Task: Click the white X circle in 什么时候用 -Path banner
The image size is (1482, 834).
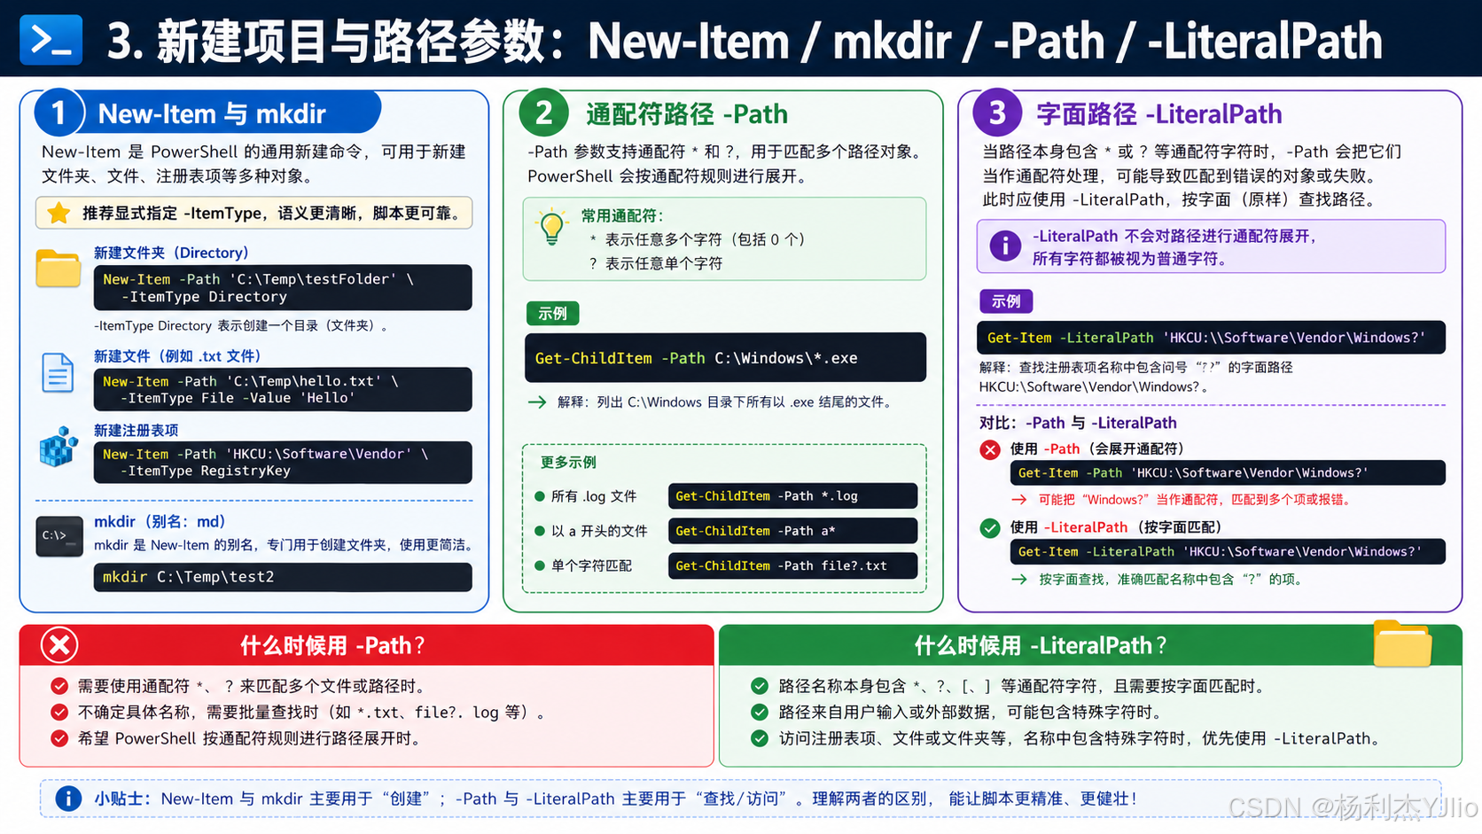Action: 59,645
